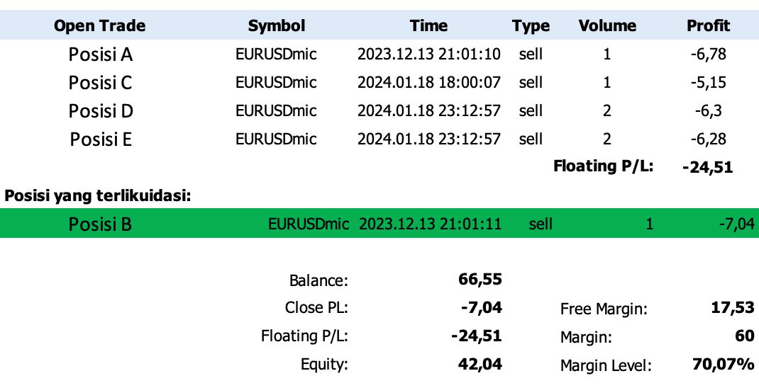The width and height of the screenshot is (759, 388).
Task: Select the Equity value 42,04
Action: (480, 363)
